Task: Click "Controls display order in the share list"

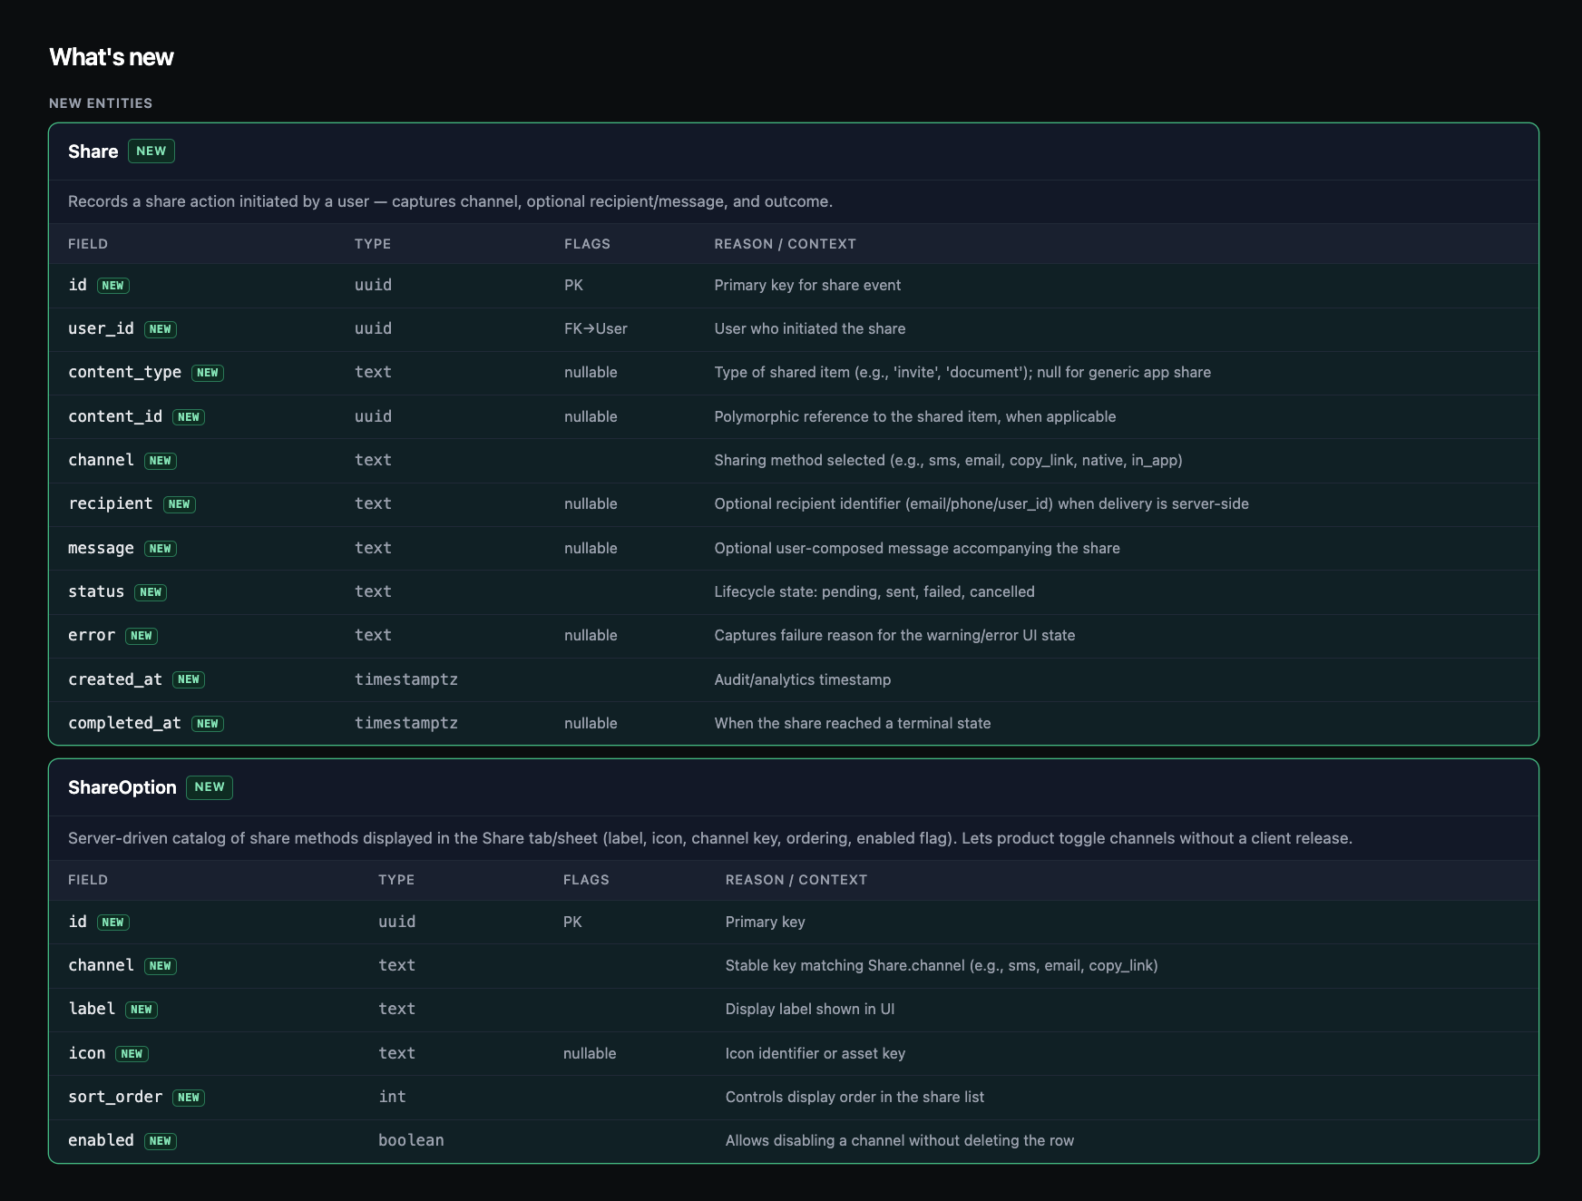Action: coord(854,1097)
